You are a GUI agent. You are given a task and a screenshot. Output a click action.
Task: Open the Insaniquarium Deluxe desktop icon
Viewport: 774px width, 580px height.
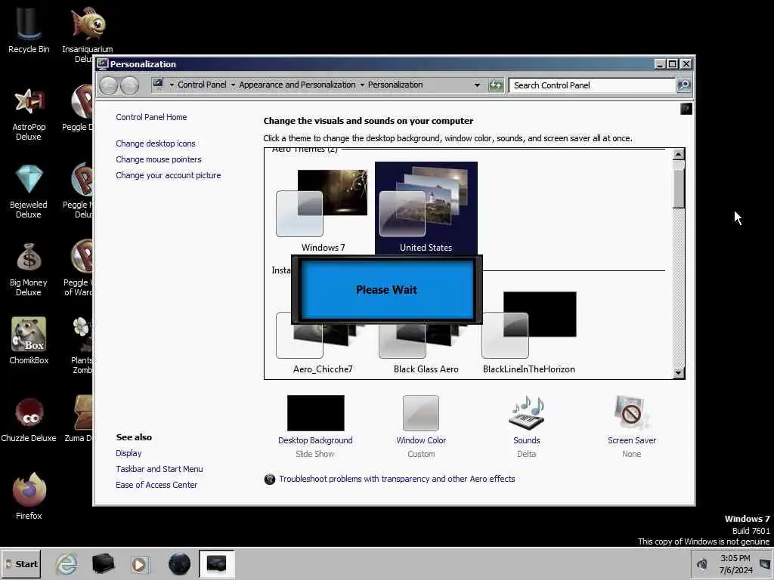coord(87,35)
